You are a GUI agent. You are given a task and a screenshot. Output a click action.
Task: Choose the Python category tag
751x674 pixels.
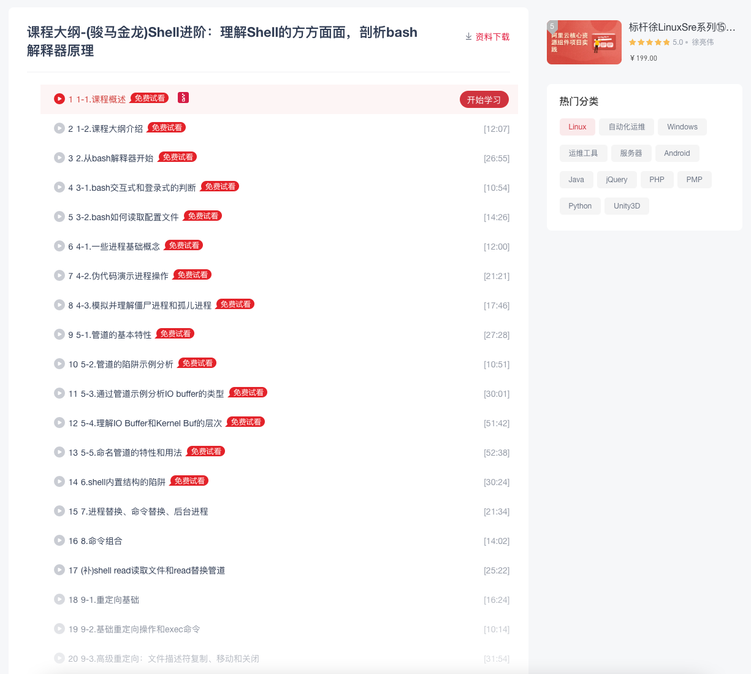tap(579, 206)
